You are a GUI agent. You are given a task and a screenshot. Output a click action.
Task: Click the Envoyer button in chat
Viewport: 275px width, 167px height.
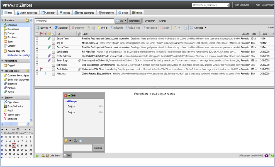(98, 148)
